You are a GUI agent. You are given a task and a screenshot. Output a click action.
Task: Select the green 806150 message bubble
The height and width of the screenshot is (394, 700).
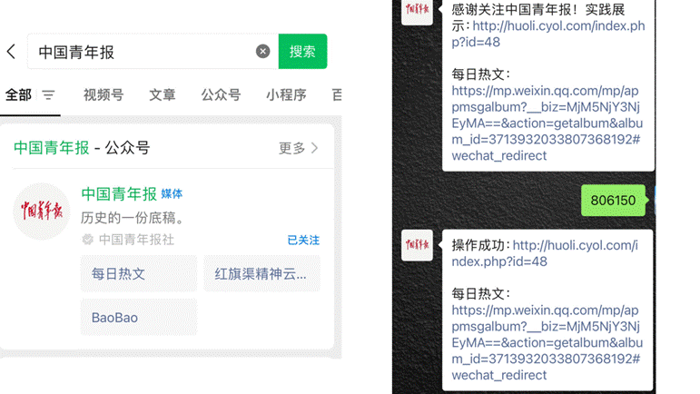click(x=613, y=200)
